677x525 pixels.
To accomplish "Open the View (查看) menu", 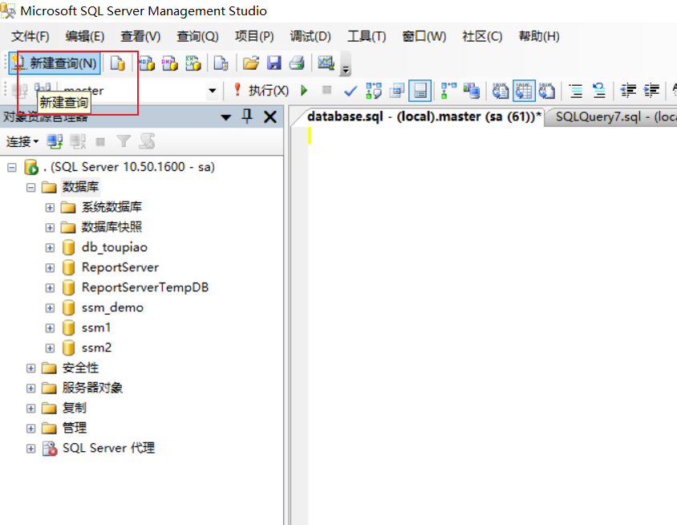I will [140, 36].
